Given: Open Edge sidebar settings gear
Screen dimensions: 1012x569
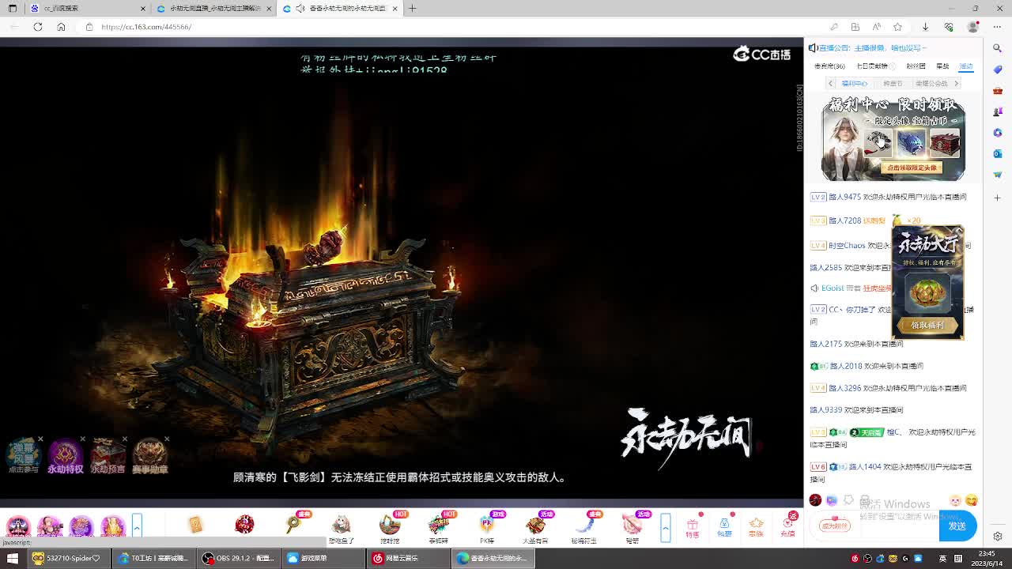Looking at the screenshot, I should click(998, 537).
